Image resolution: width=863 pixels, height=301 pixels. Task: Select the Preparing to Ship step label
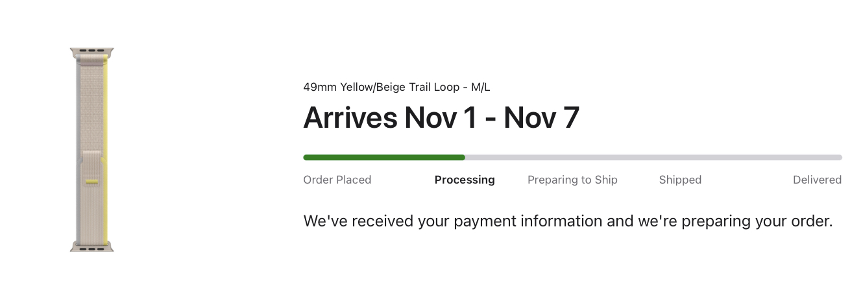pos(572,180)
